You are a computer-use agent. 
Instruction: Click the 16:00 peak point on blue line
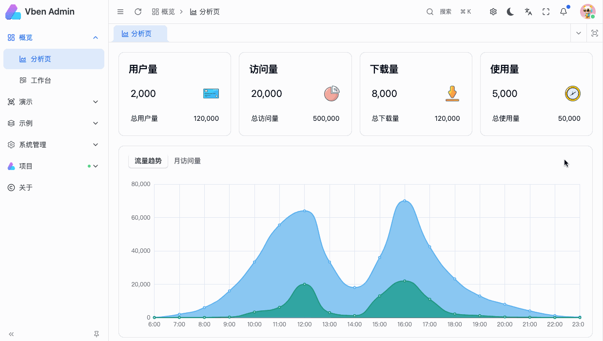click(405, 201)
